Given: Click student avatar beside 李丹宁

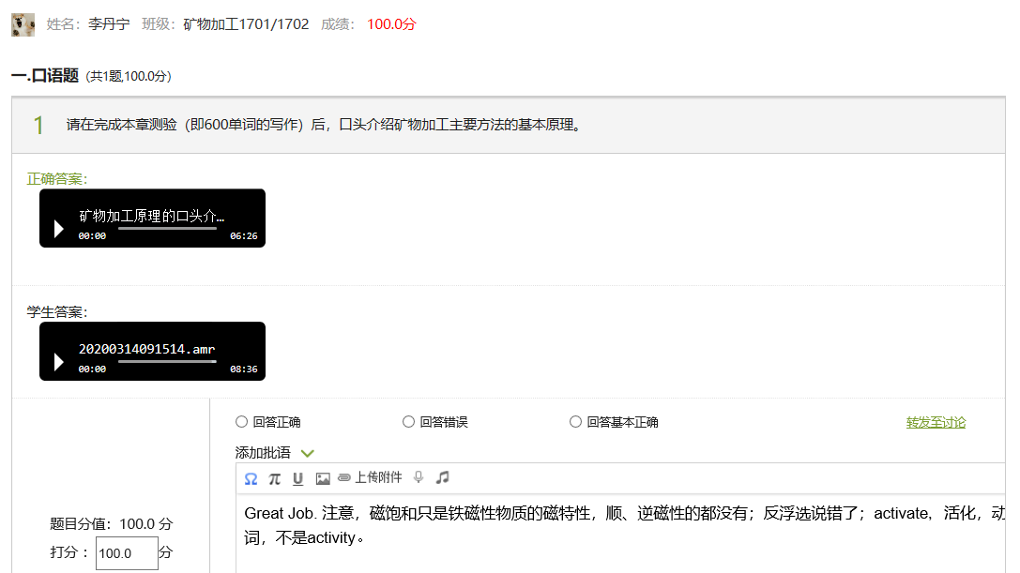Looking at the screenshot, I should (x=23, y=24).
